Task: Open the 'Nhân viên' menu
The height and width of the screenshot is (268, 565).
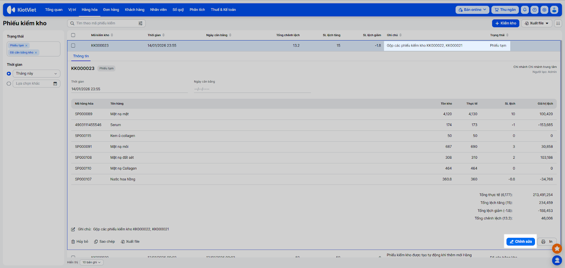Action: pyautogui.click(x=159, y=10)
